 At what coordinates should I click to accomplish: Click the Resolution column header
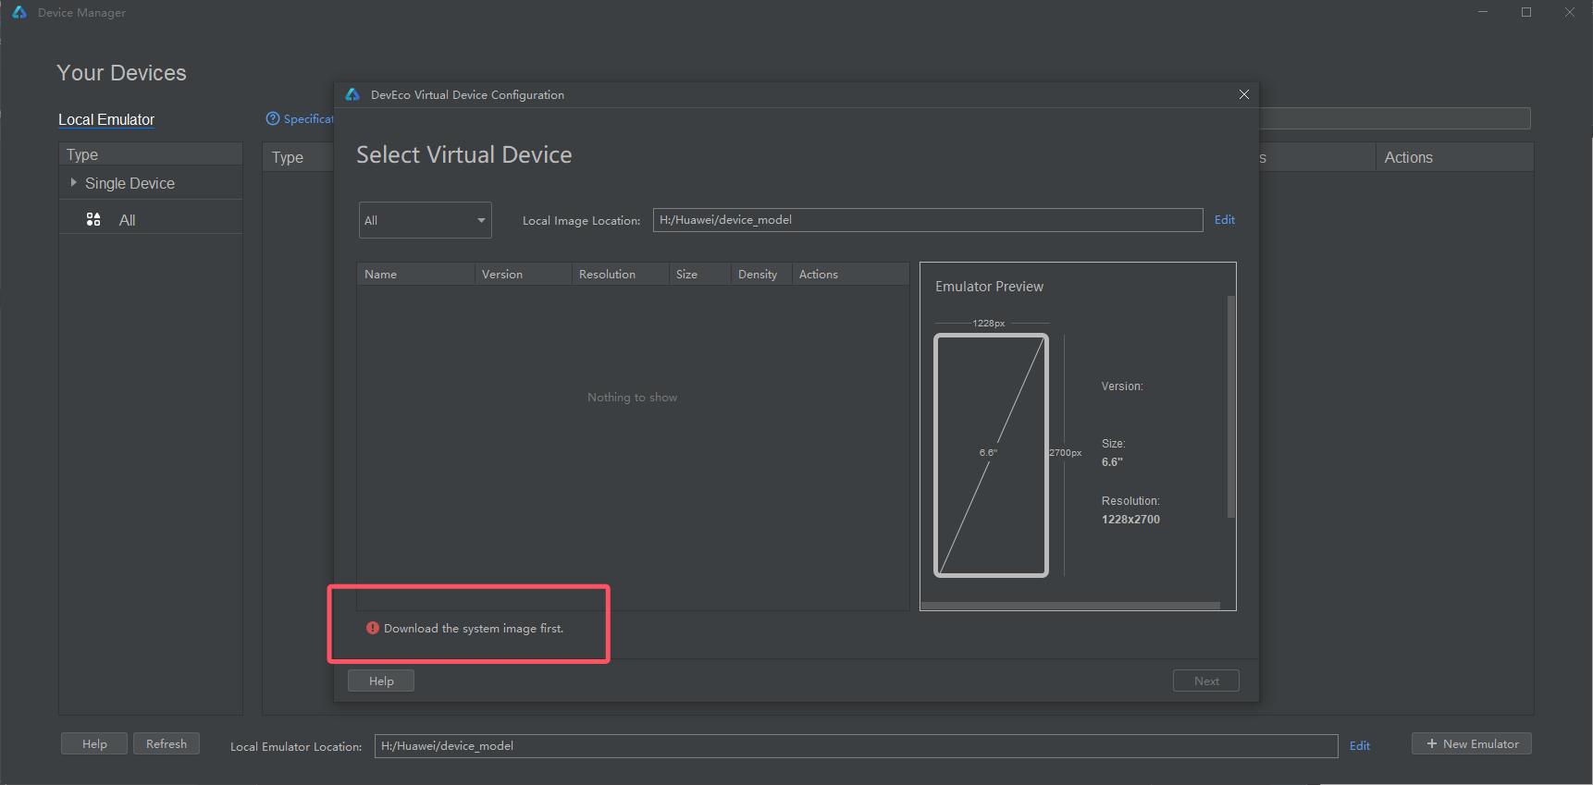click(x=620, y=274)
